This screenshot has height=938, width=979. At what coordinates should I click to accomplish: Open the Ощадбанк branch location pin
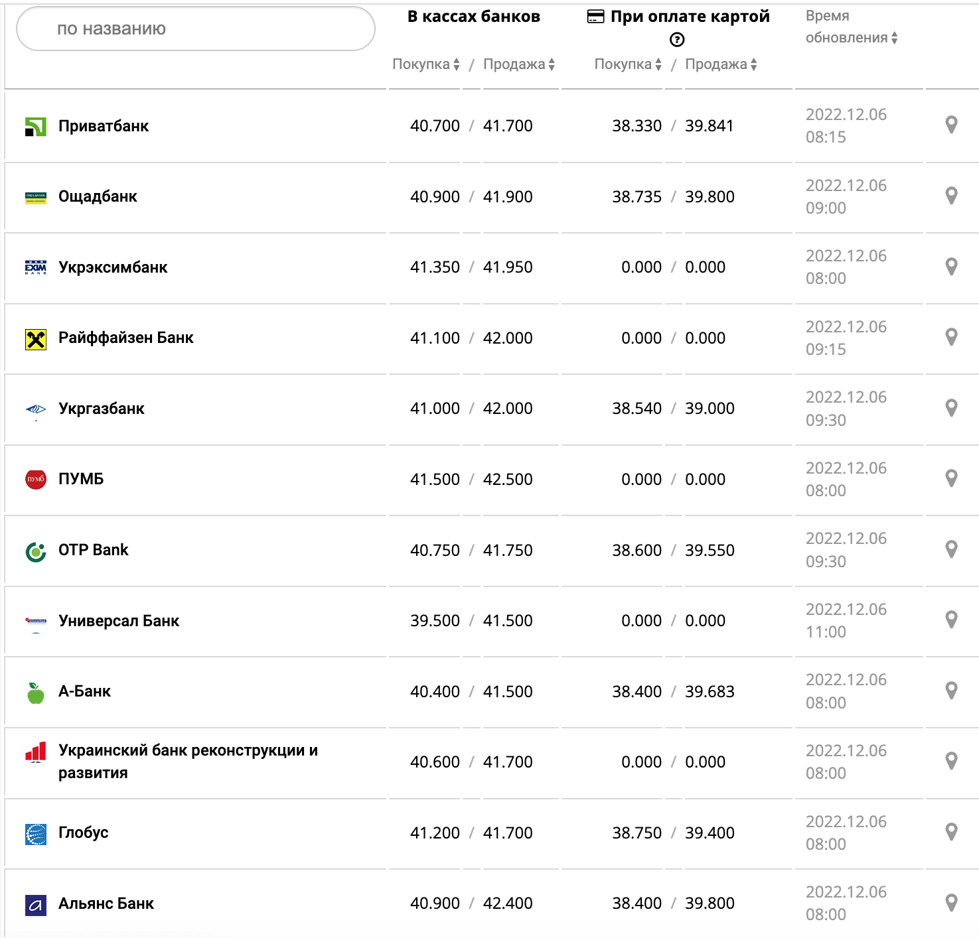951,196
